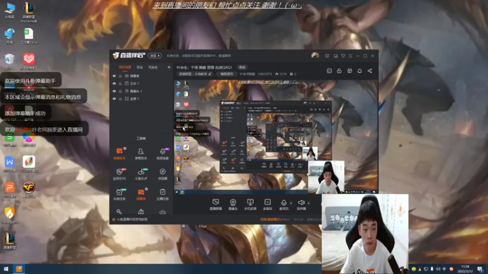Click the message icon in title bar
488x274 pixels.
[327, 56]
